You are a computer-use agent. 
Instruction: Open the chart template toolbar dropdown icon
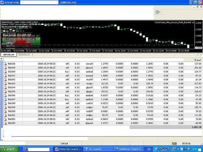point(158,12)
